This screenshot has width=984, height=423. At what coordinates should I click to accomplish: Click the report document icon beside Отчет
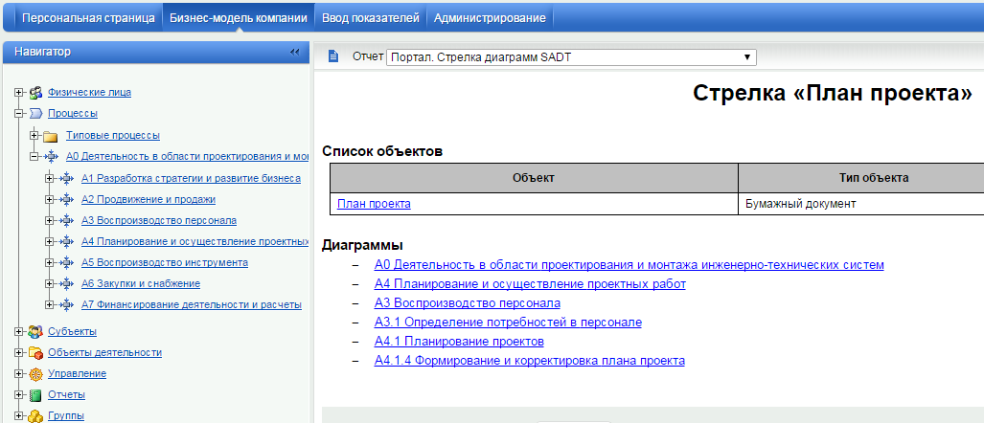pos(333,56)
